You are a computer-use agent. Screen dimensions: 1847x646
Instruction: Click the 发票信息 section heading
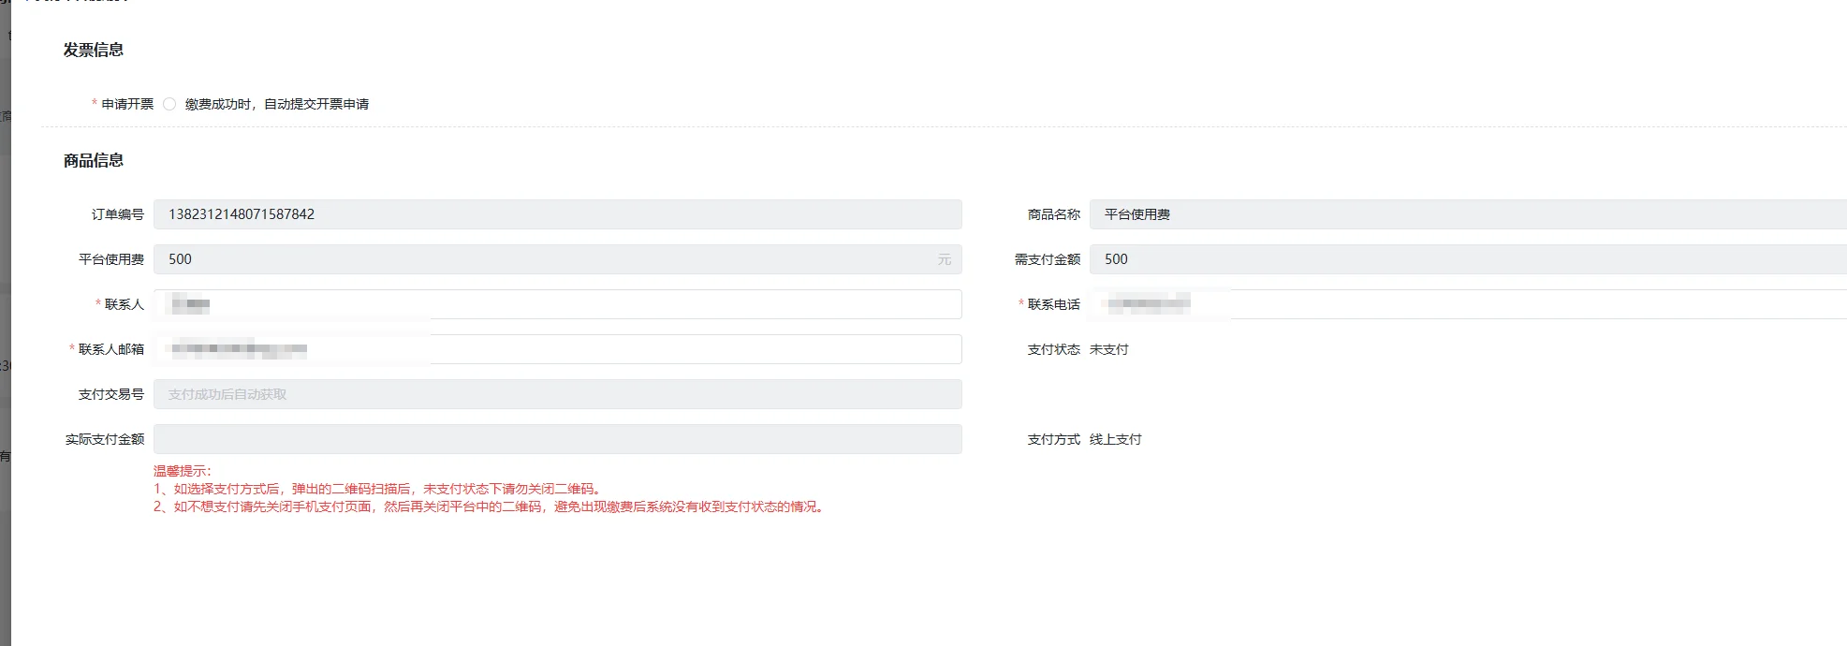94,50
